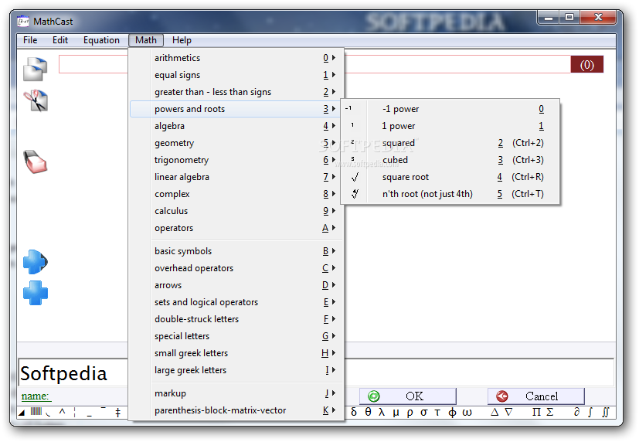Click the blue plus with arrow icon
The image size is (639, 442).
click(36, 261)
